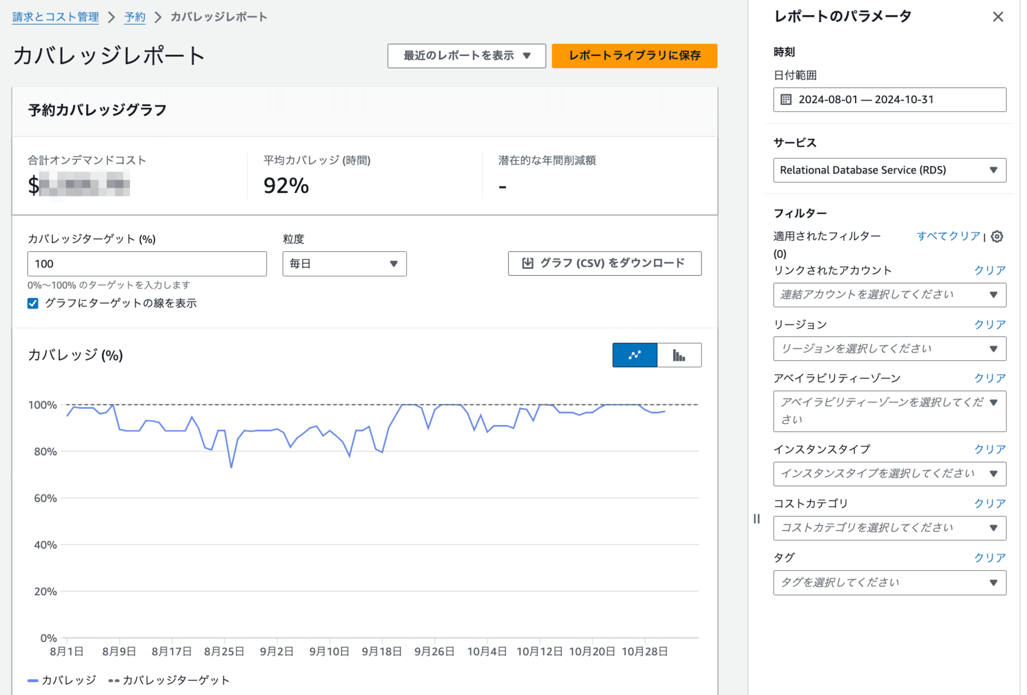The height and width of the screenshot is (695, 1027).
Task: Click the panel resize handle icon
Action: 756,519
